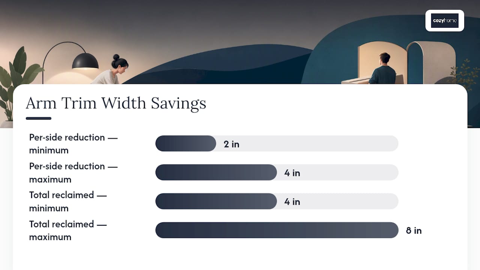The width and height of the screenshot is (480, 270).
Task: Click the Total reclaimed — maximum label
Action: [68, 230]
